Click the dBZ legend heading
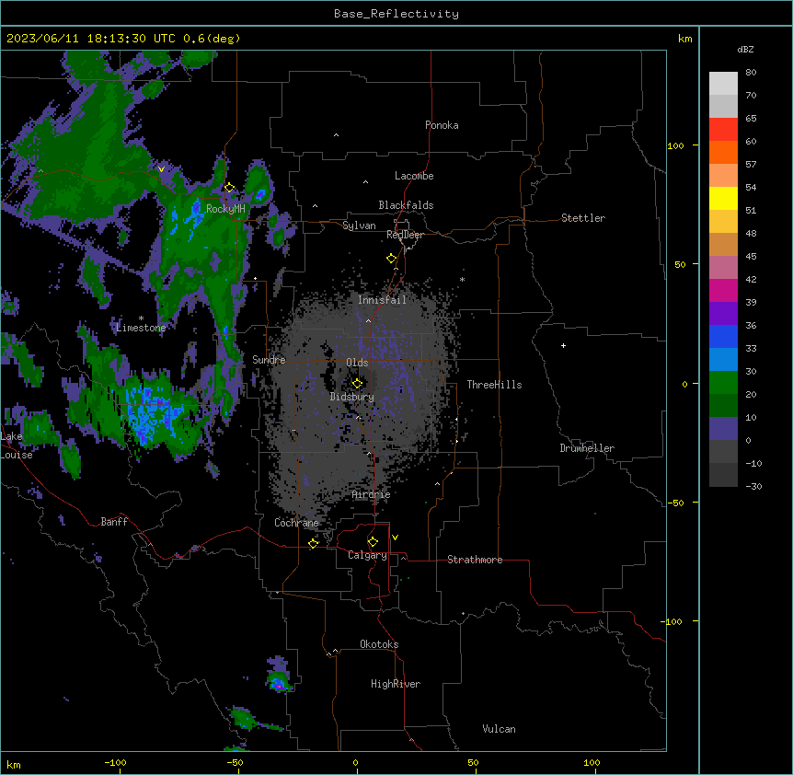Screen dimensions: 793x775 [x=745, y=50]
